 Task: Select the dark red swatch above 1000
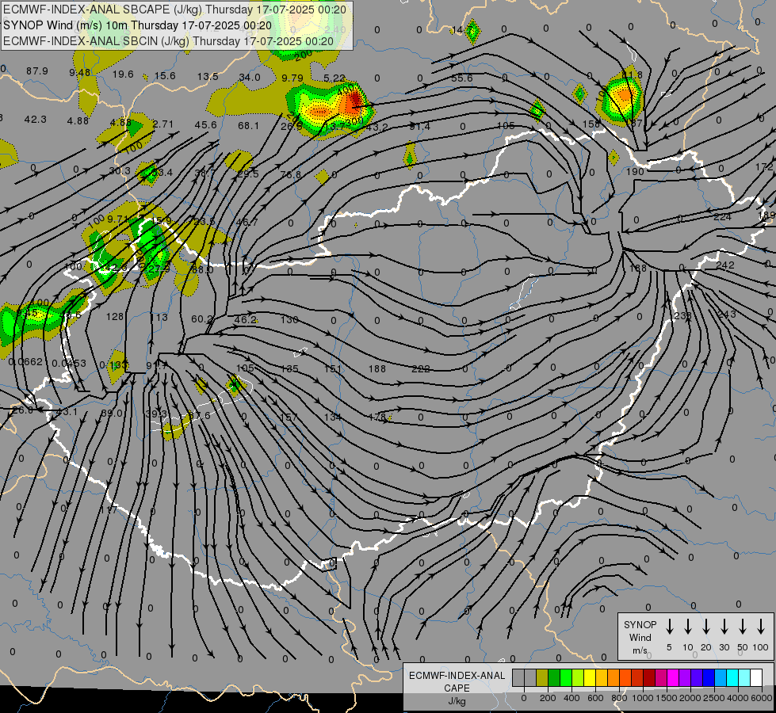tap(649, 677)
